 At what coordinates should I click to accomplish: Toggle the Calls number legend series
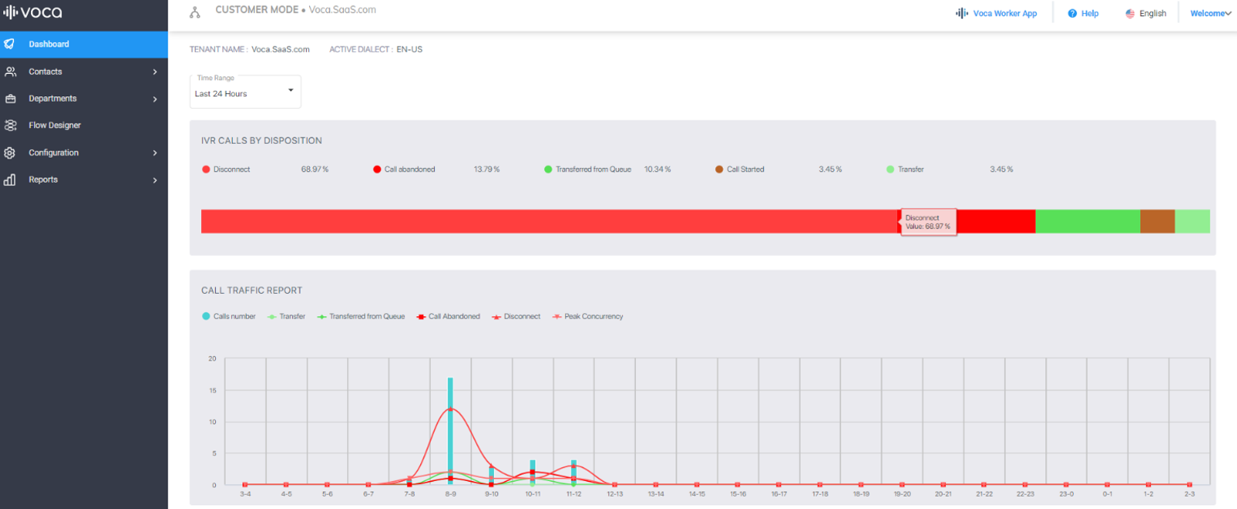point(229,316)
